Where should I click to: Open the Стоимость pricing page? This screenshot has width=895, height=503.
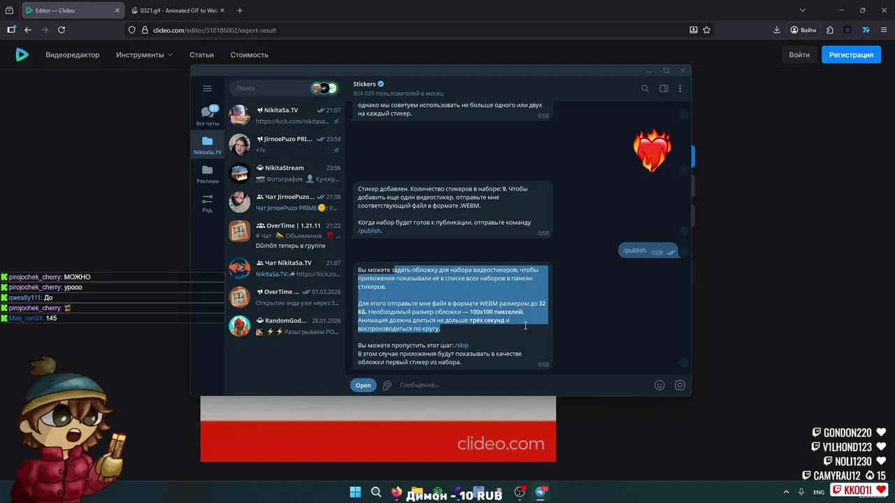pos(249,54)
